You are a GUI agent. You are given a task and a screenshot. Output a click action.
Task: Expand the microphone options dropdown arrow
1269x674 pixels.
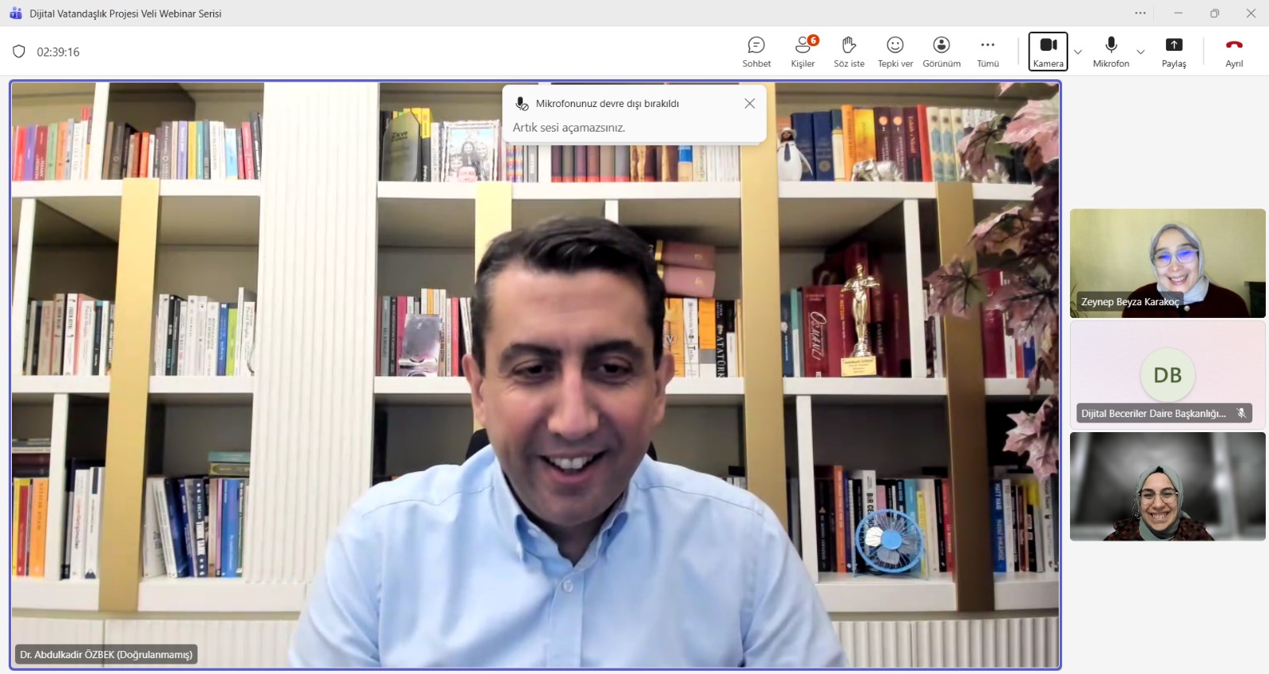1141,52
